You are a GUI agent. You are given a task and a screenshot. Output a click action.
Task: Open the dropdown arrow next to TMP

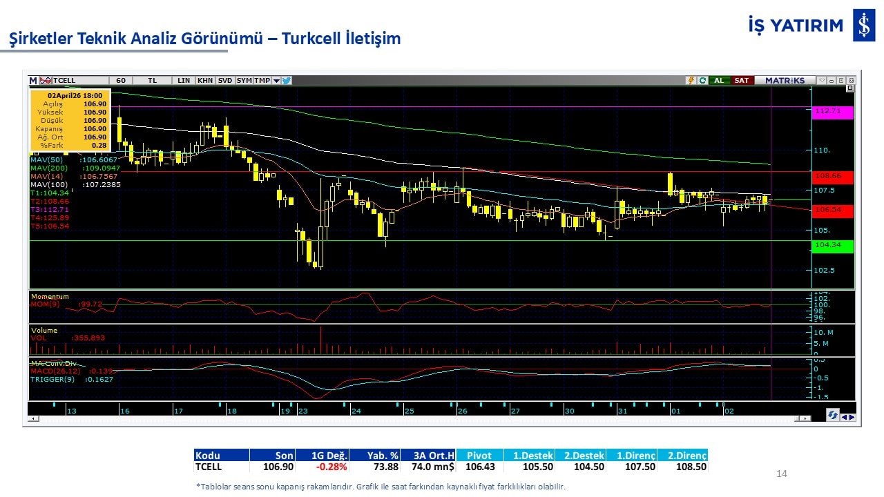(x=276, y=81)
